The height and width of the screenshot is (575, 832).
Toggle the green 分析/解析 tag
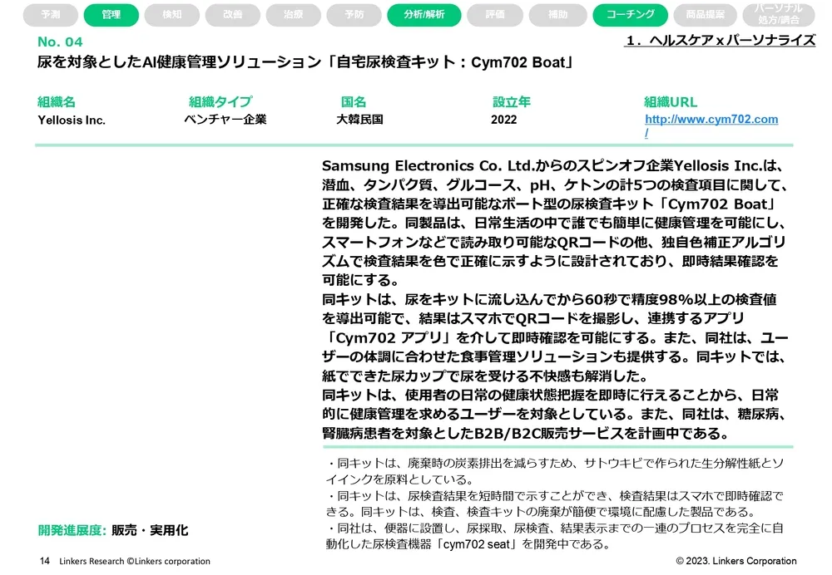click(x=424, y=15)
